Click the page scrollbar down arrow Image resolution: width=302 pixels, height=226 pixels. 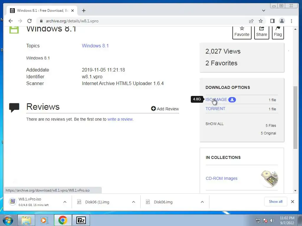[x=295, y=191]
